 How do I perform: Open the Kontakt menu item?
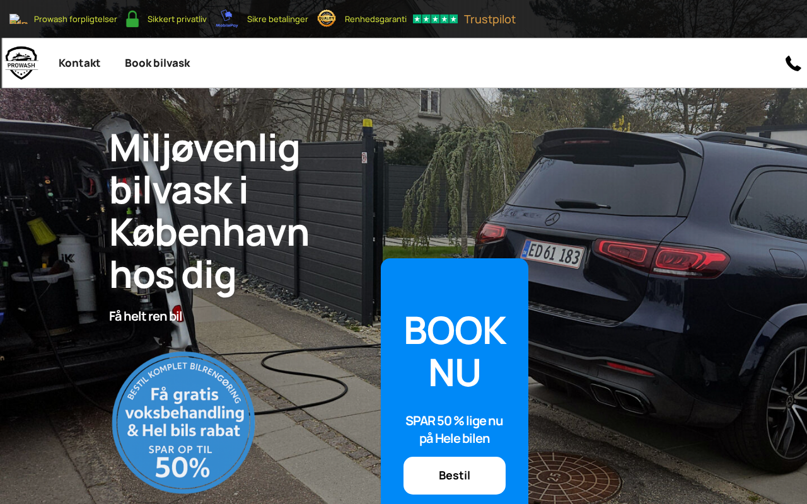point(79,63)
